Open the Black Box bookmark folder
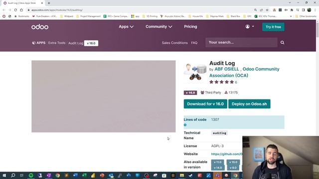 point(234,16)
